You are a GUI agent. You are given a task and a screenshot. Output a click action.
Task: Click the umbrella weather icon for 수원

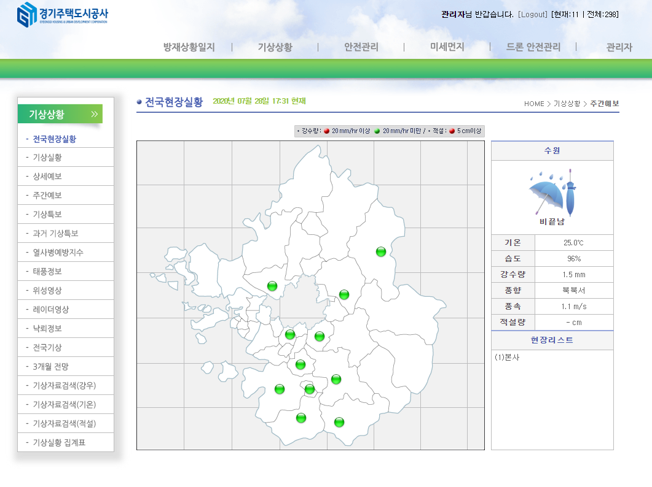[552, 193]
